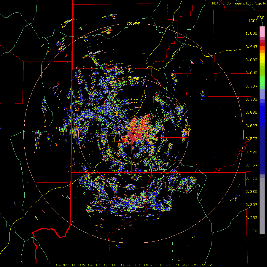Select the 0.893 scale value
Screen dimensions: 267x267
click(251, 60)
